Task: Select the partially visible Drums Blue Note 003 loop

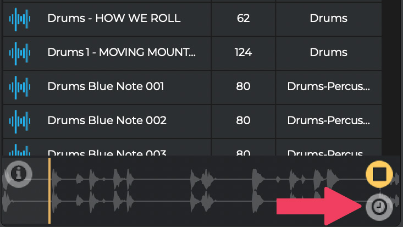Action: click(107, 152)
